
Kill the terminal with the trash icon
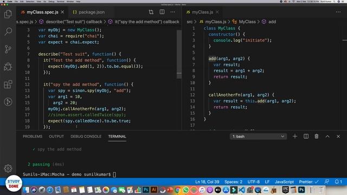click(317, 136)
